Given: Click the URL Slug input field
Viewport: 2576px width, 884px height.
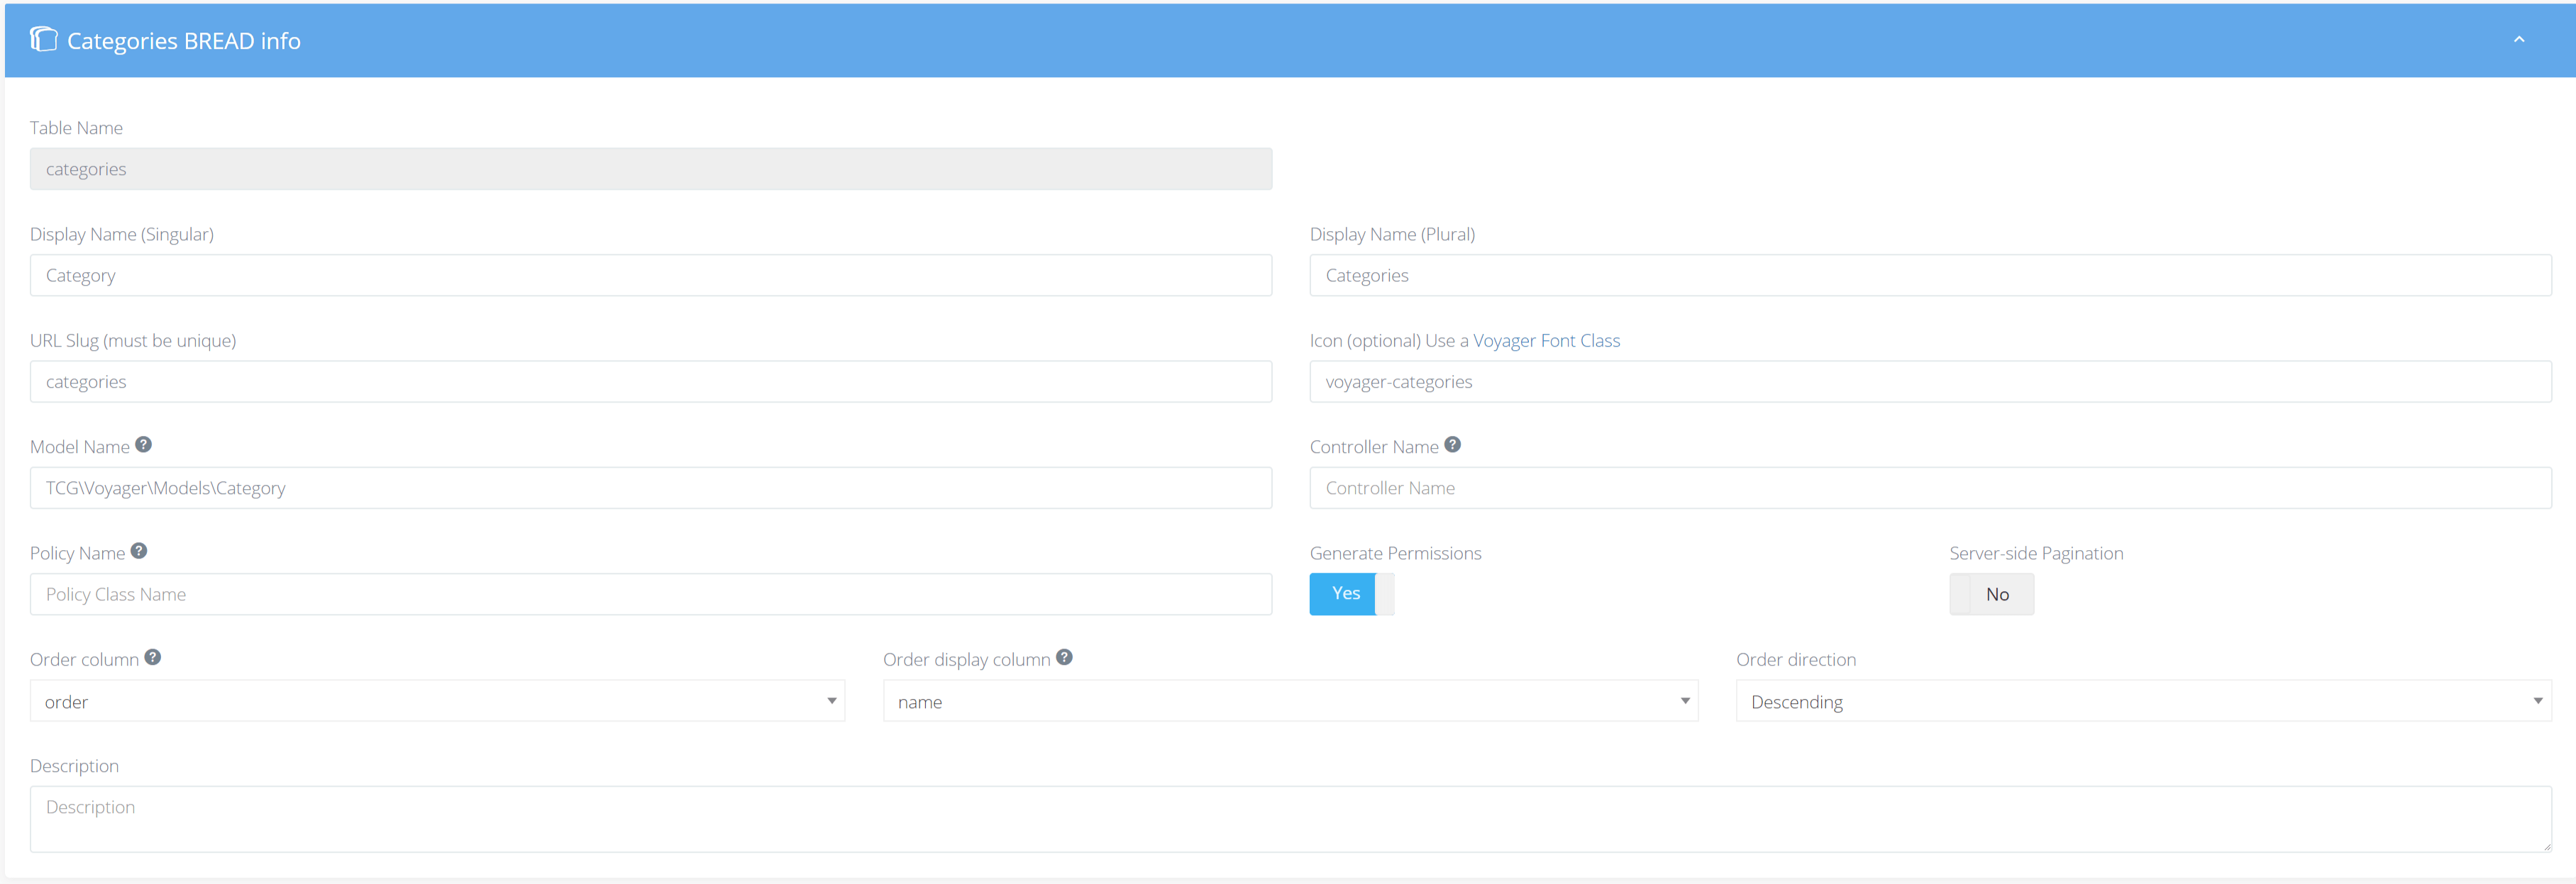Looking at the screenshot, I should (x=650, y=381).
